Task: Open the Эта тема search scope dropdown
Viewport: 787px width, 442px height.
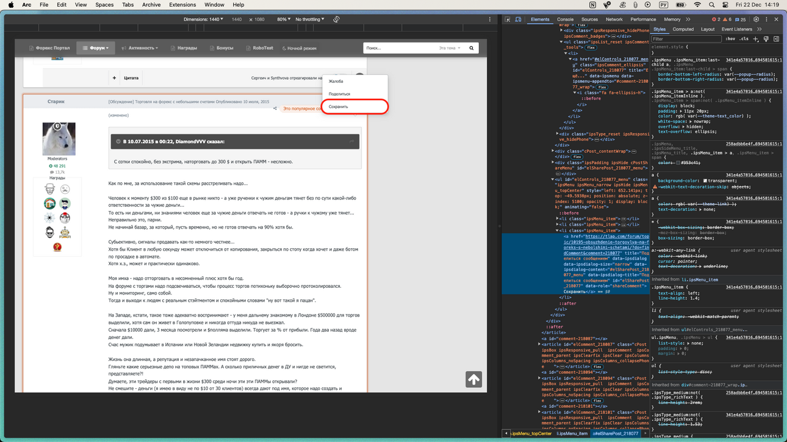Action: (x=450, y=48)
